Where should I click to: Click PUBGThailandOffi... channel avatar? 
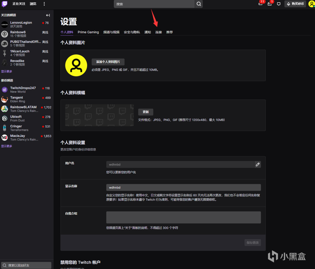pos(5,44)
